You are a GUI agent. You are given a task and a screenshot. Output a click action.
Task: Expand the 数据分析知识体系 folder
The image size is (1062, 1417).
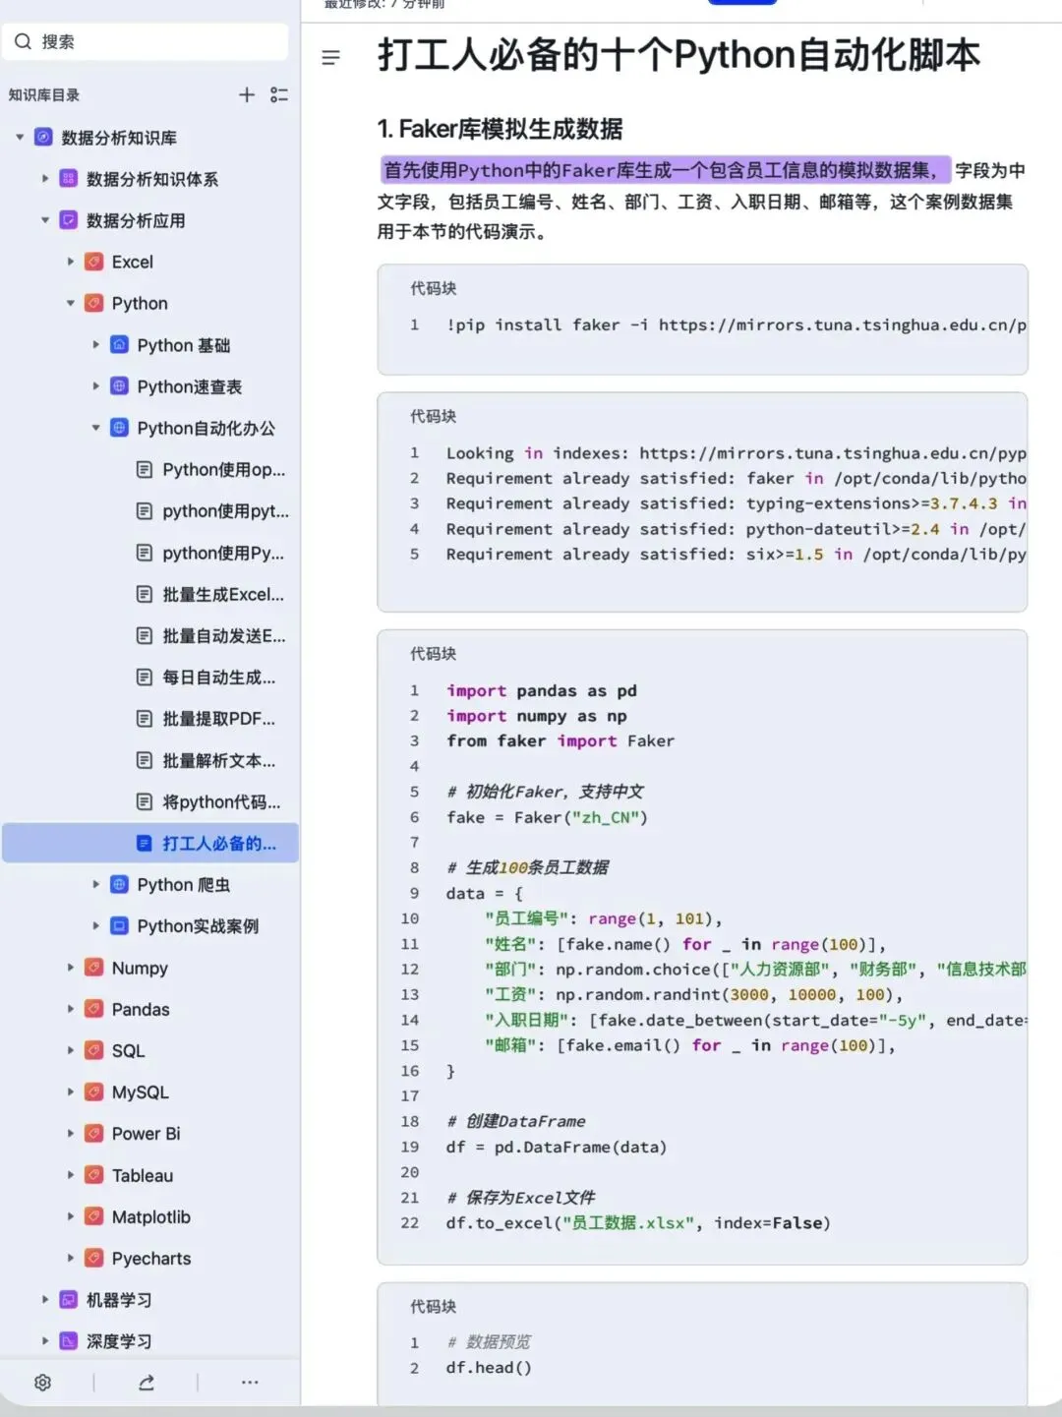(x=45, y=179)
